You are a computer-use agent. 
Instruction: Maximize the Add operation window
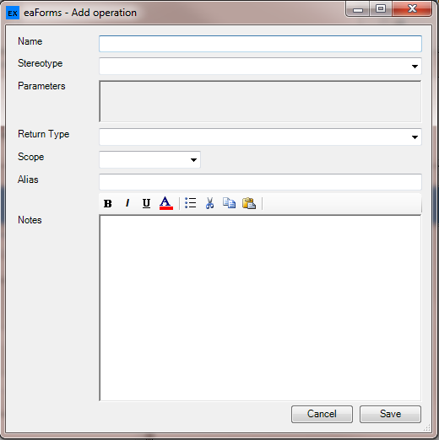[381, 8]
